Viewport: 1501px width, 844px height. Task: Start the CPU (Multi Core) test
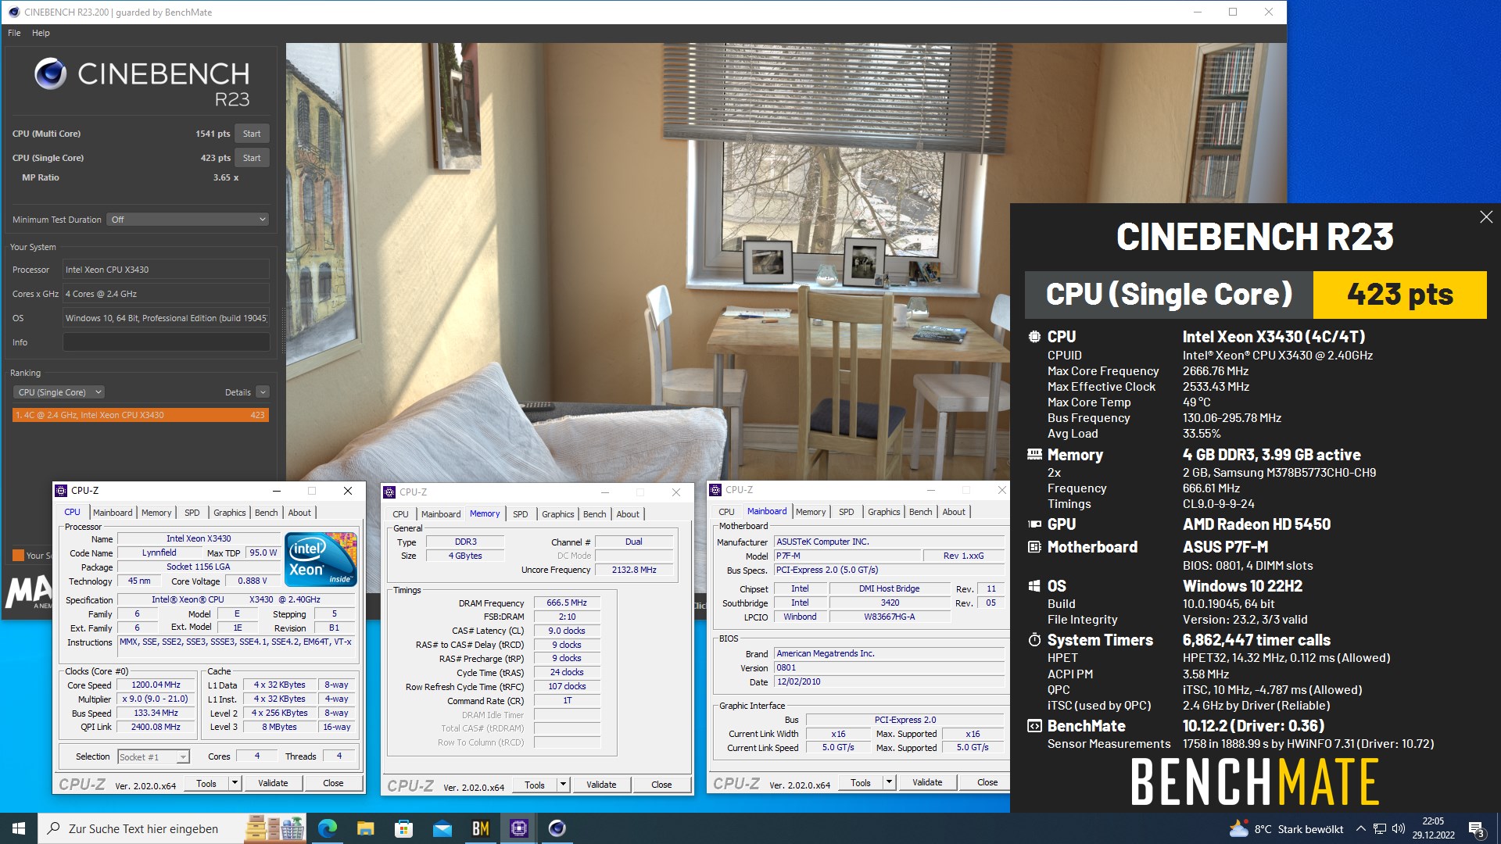click(252, 134)
